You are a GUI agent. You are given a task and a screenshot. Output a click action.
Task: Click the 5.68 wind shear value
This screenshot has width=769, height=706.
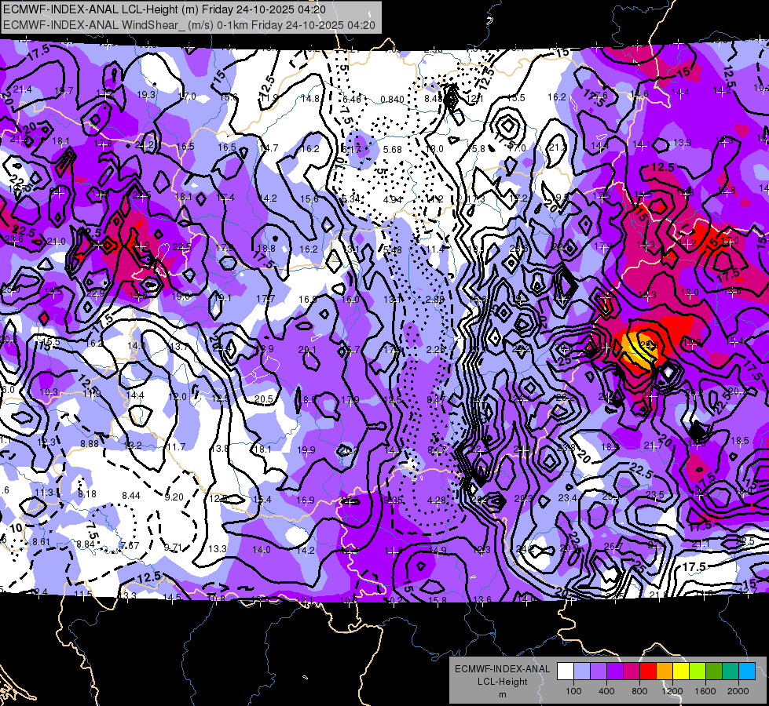pyautogui.click(x=393, y=149)
